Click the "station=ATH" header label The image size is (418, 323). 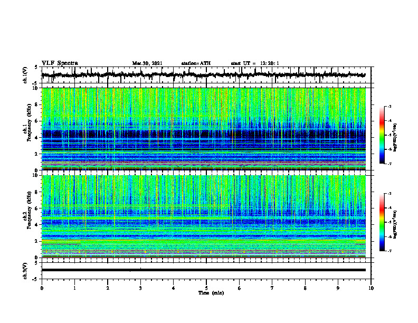(196, 63)
